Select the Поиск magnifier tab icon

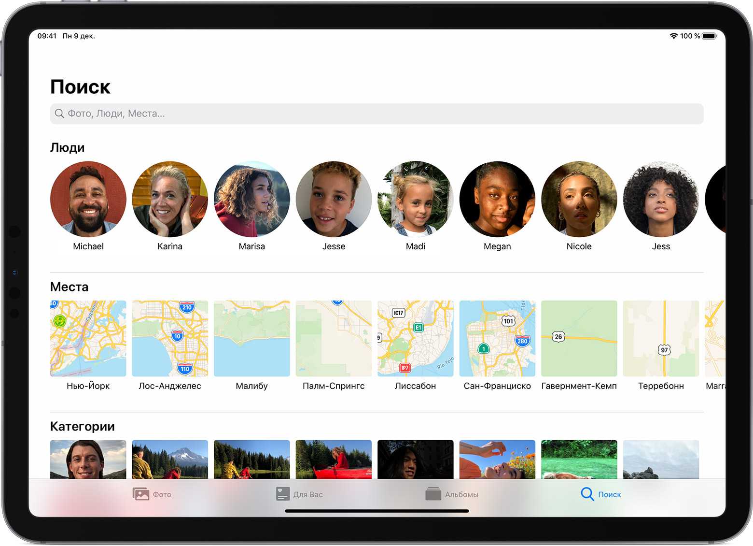click(587, 494)
